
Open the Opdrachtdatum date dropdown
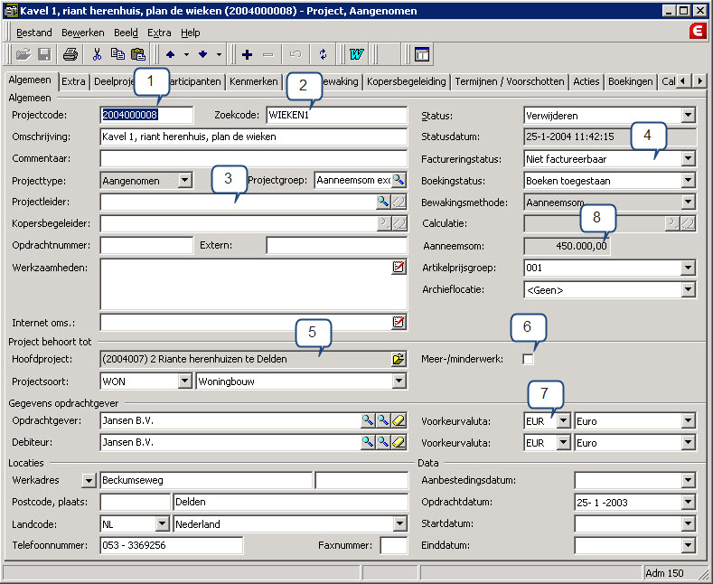(689, 503)
